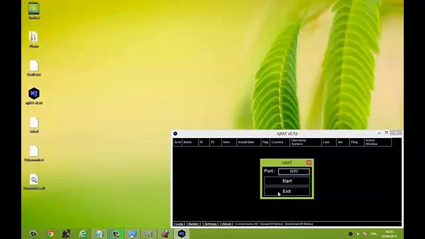Click the Ver column header
425x239 pixels.
[343, 142]
